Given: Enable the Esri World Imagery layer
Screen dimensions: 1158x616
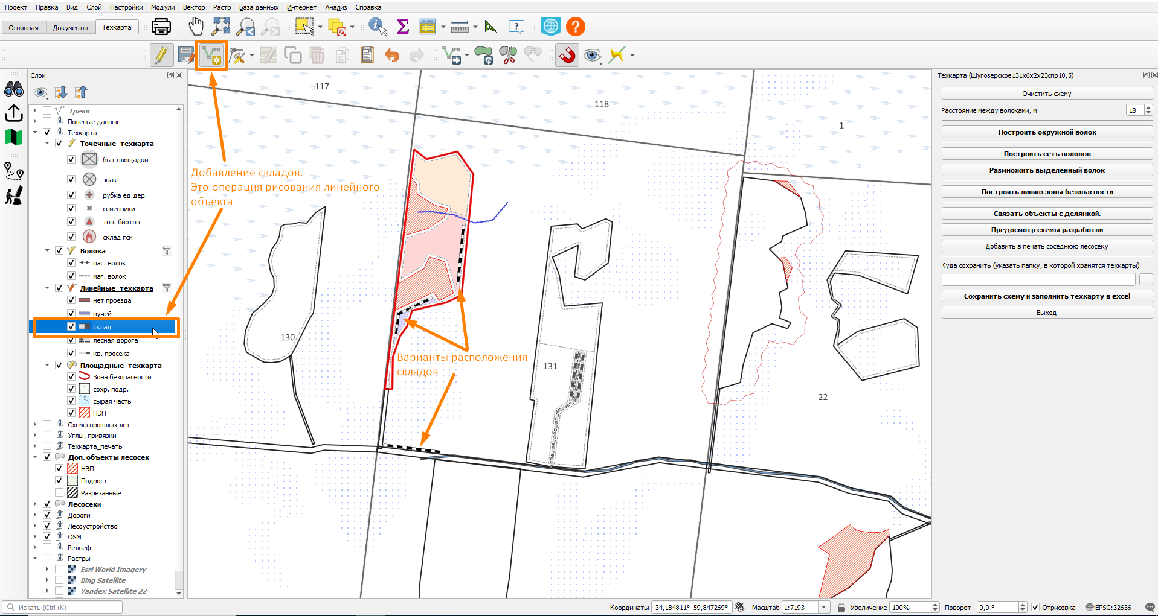Looking at the screenshot, I should [59, 569].
